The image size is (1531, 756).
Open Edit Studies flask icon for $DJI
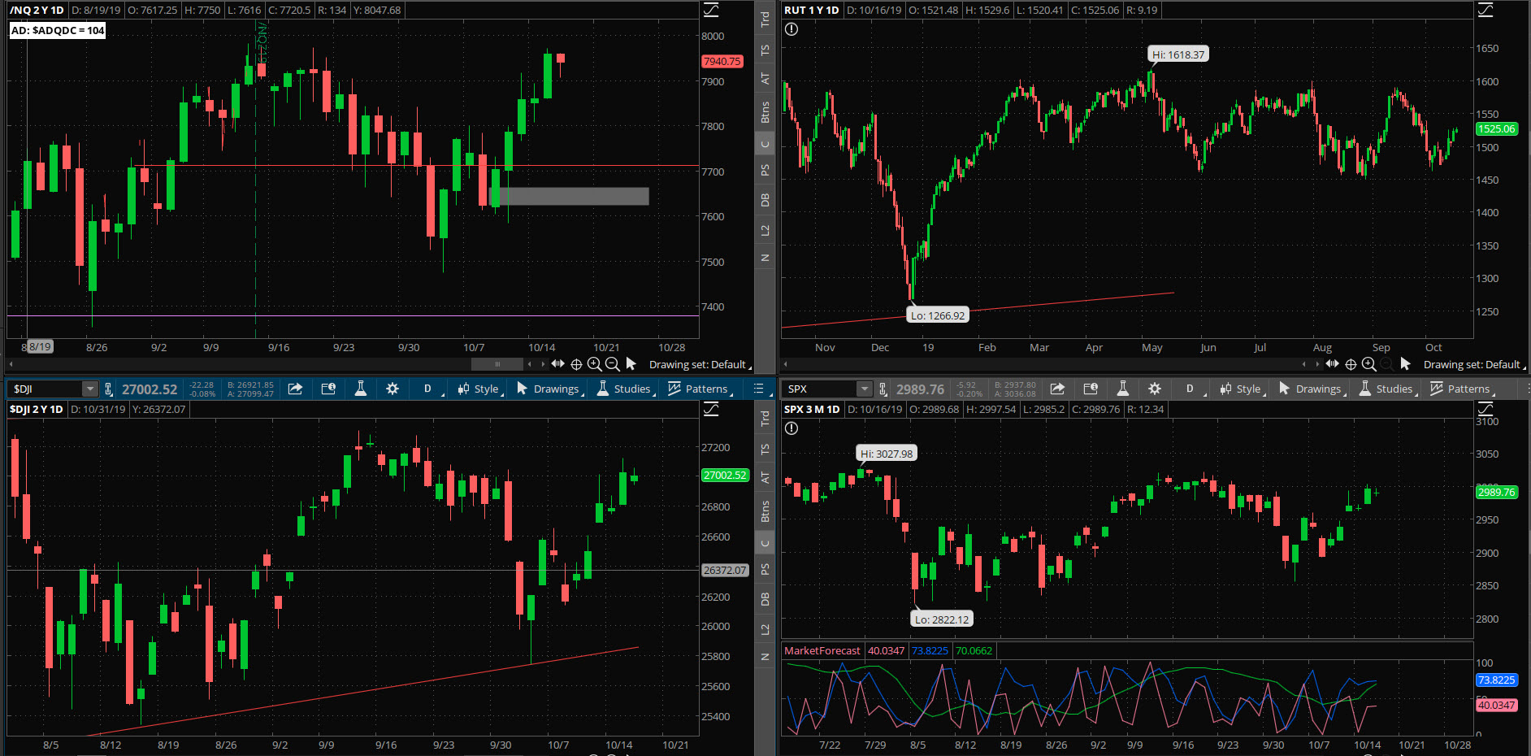click(x=361, y=389)
